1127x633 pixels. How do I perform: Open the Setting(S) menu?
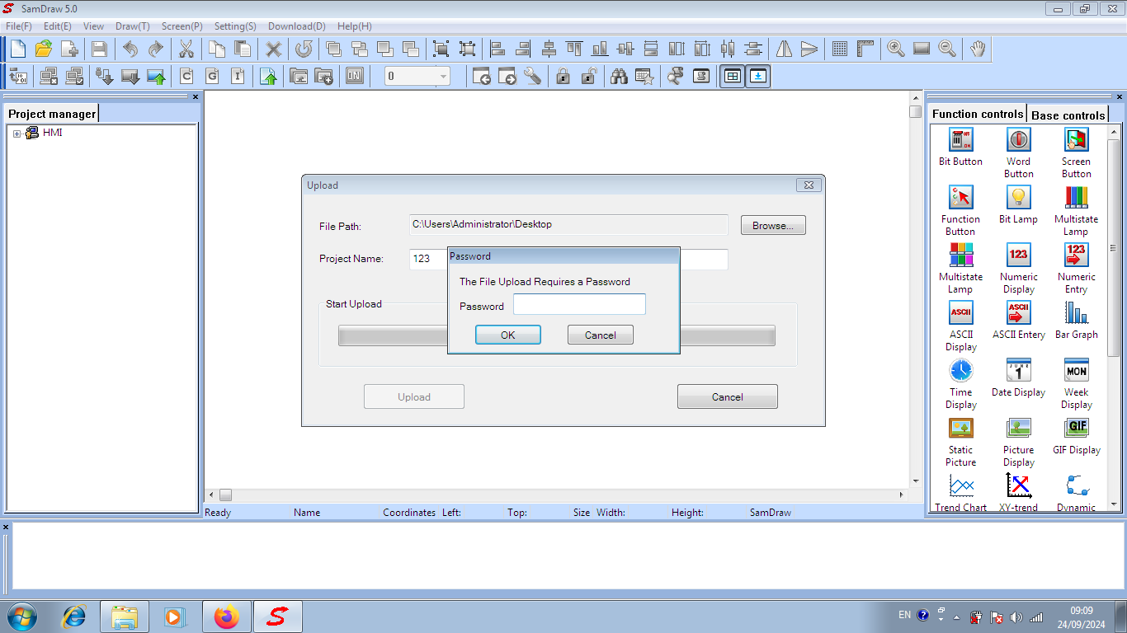point(236,26)
